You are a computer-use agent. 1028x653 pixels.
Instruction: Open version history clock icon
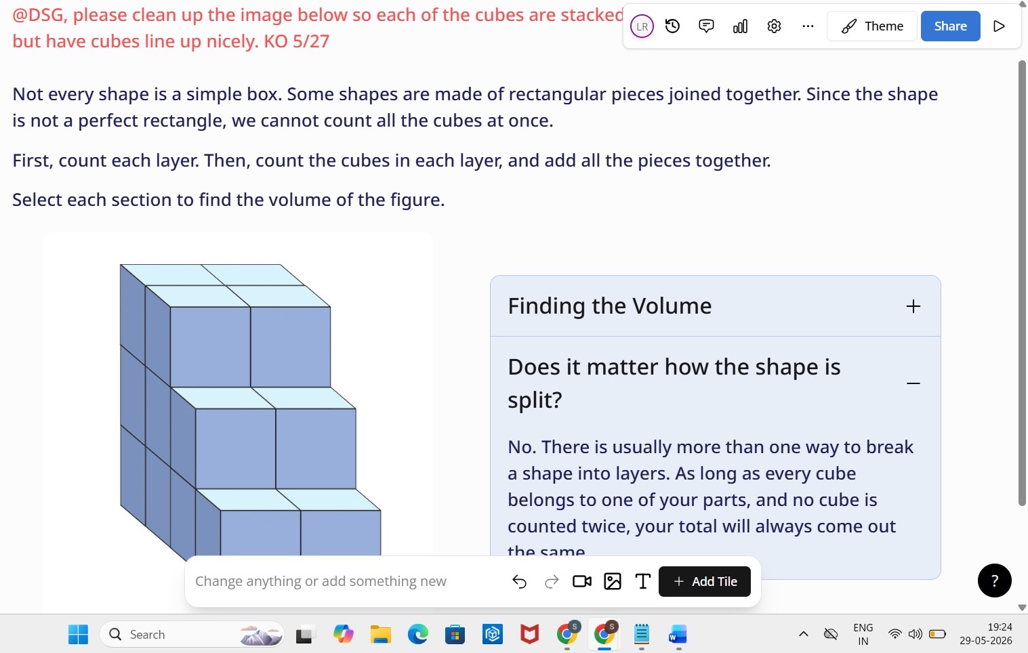pos(672,26)
